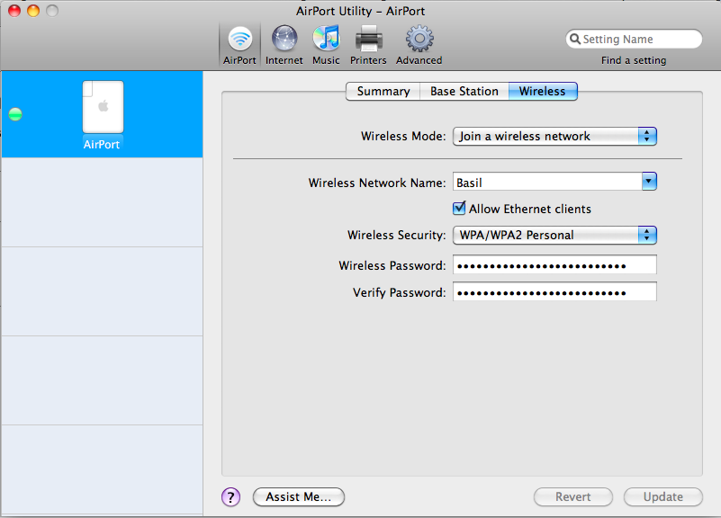Click the 'AirPort Utility – AirPort' window title
Screen dimensions: 721x518
360,11
